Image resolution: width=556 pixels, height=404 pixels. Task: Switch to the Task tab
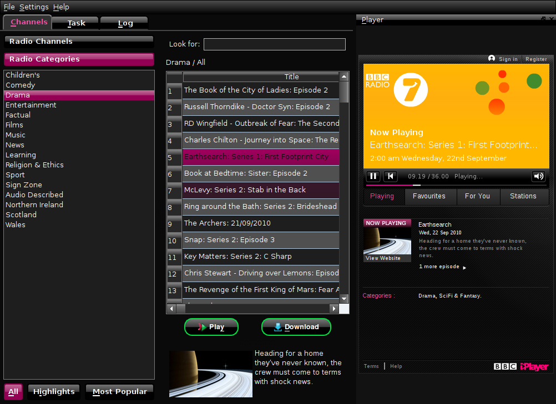pyautogui.click(x=76, y=23)
